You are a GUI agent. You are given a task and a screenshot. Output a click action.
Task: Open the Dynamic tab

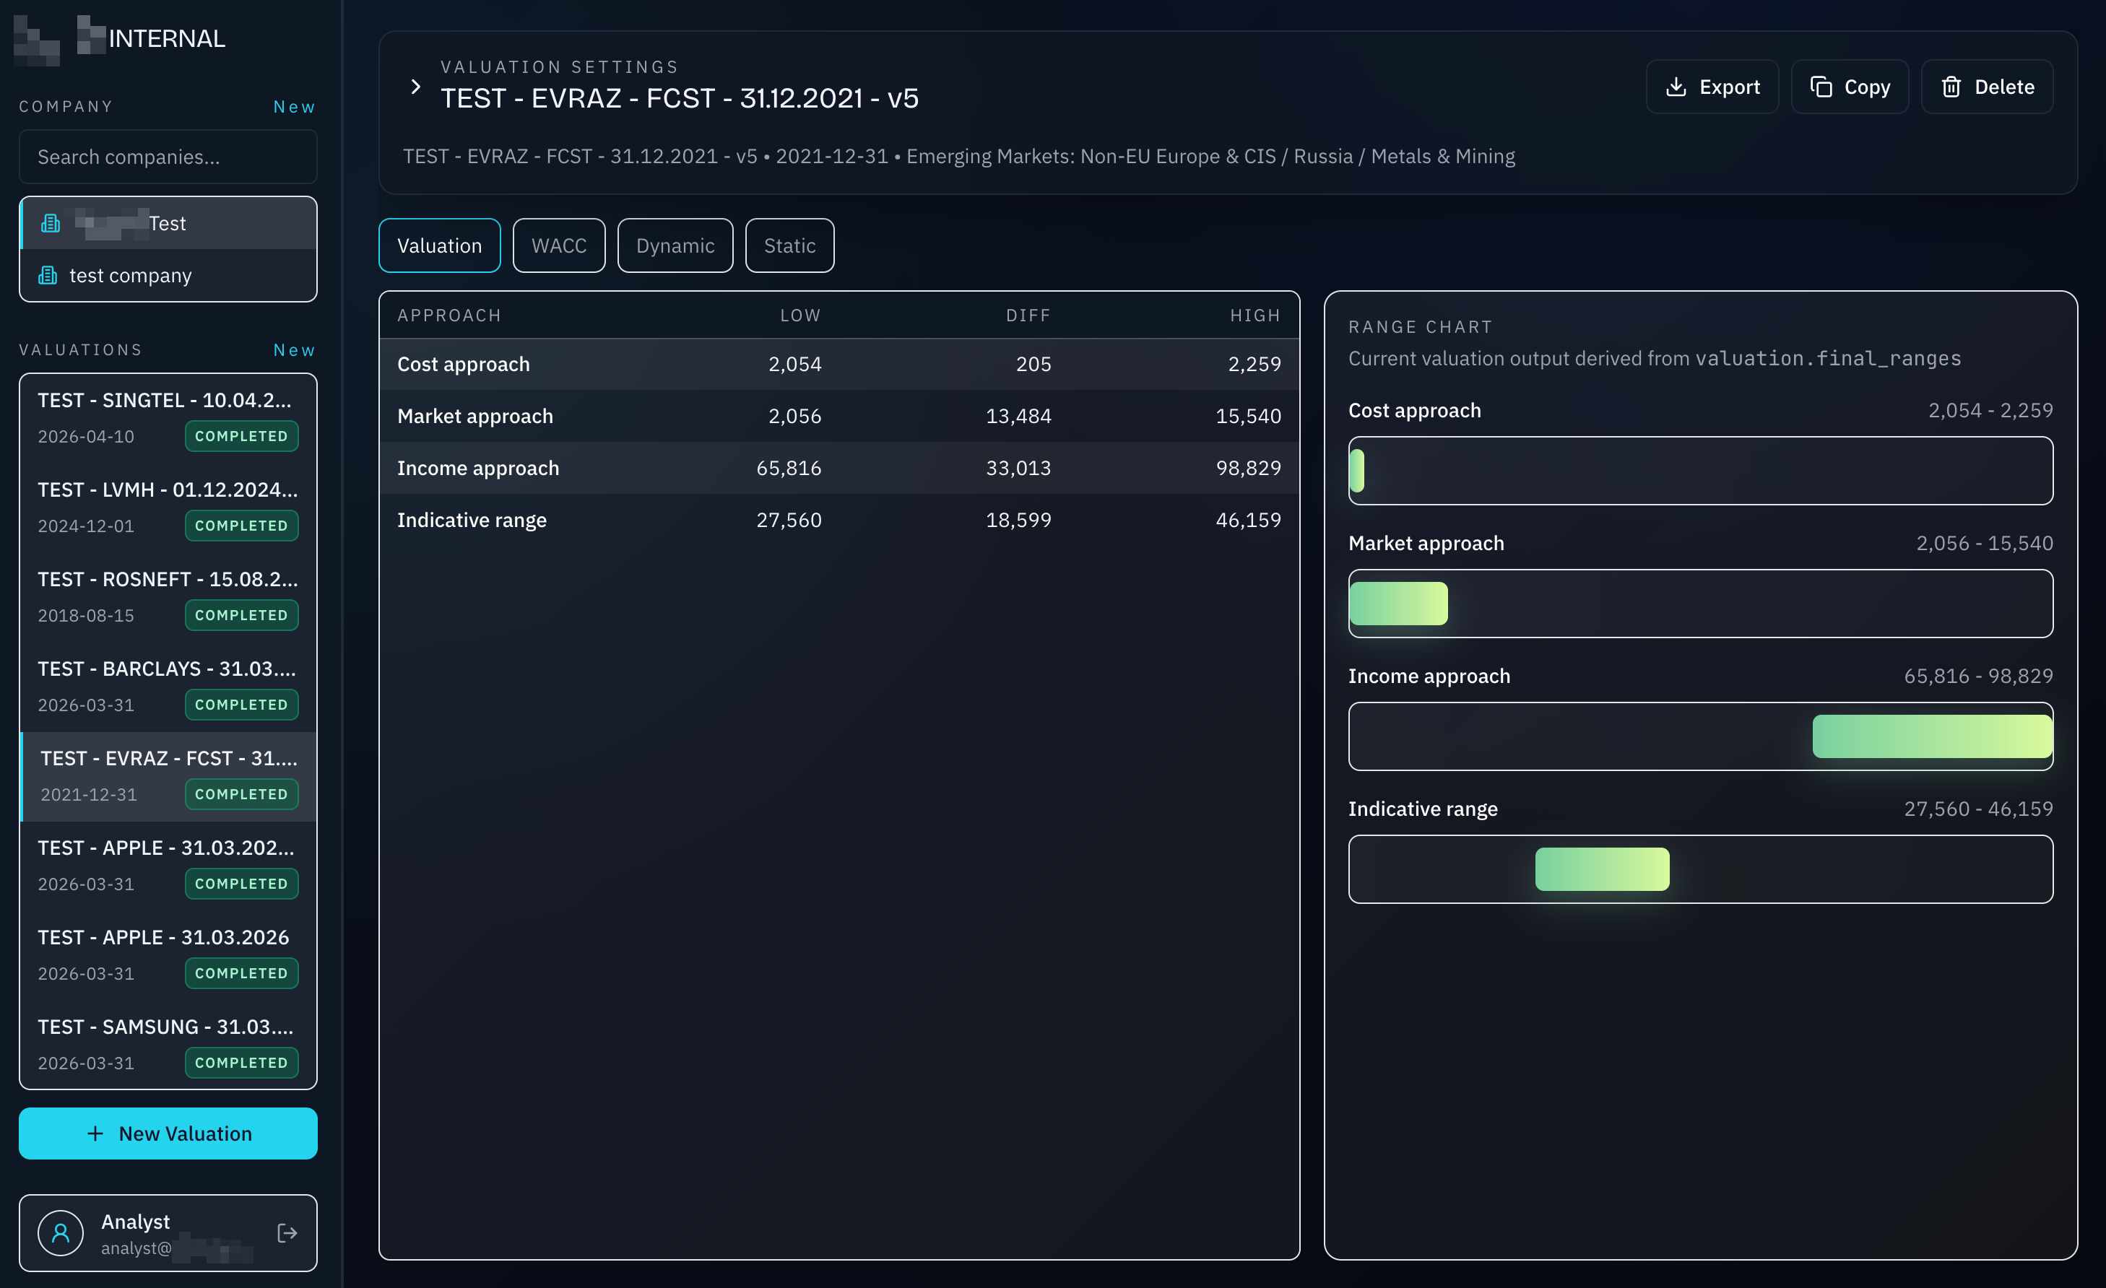(x=675, y=246)
